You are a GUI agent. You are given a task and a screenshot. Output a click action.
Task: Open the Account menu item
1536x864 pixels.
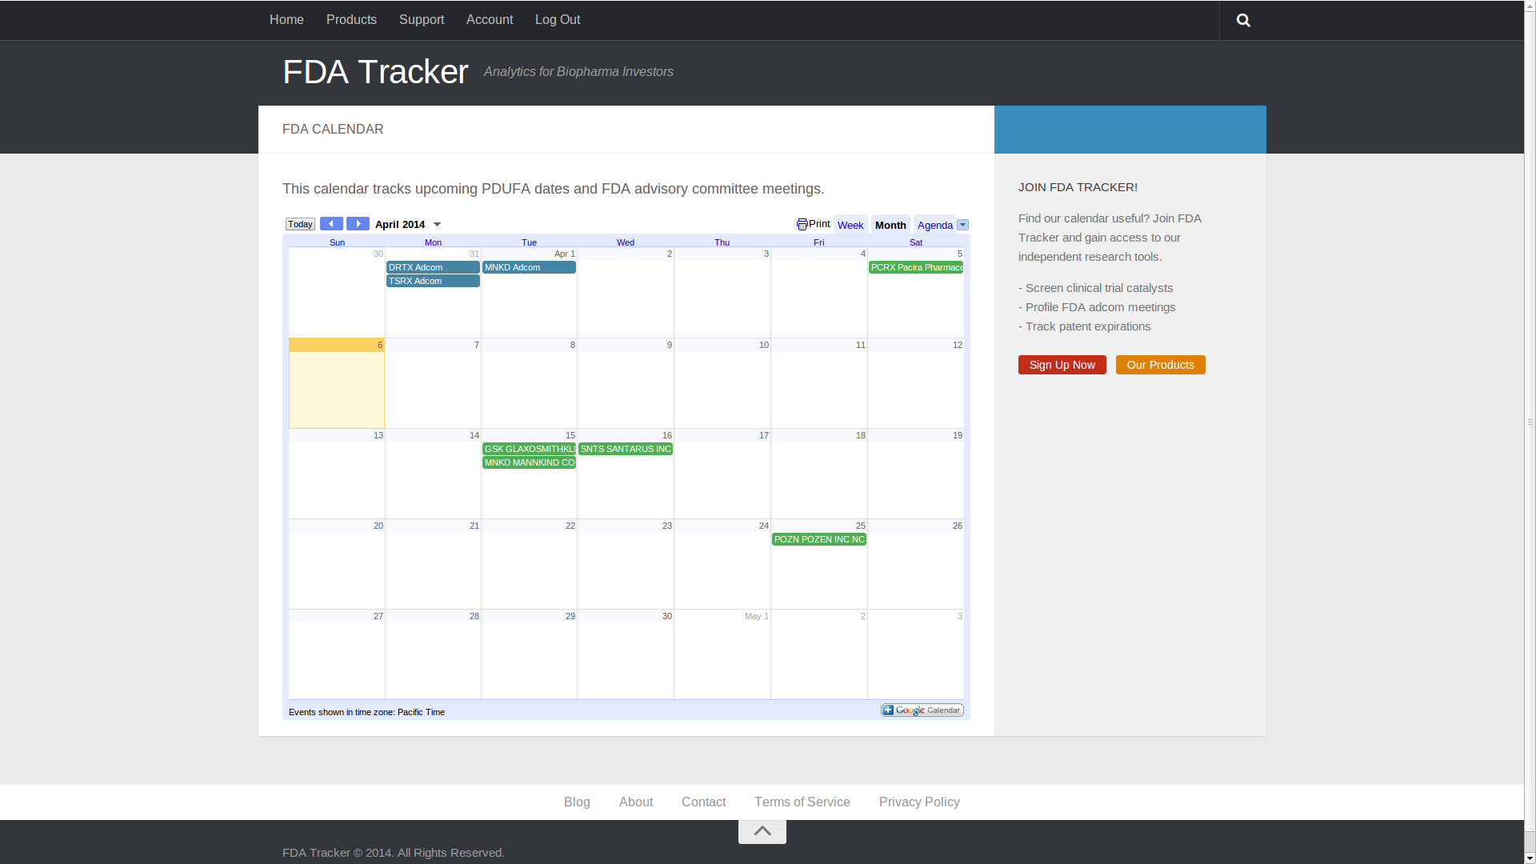coord(490,20)
